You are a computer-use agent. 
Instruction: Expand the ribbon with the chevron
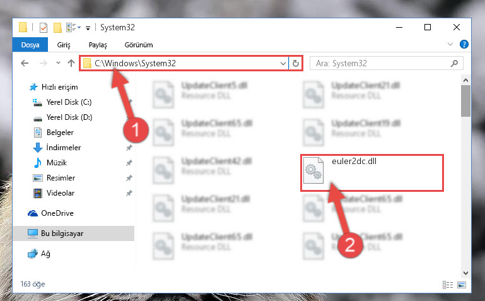click(450, 44)
